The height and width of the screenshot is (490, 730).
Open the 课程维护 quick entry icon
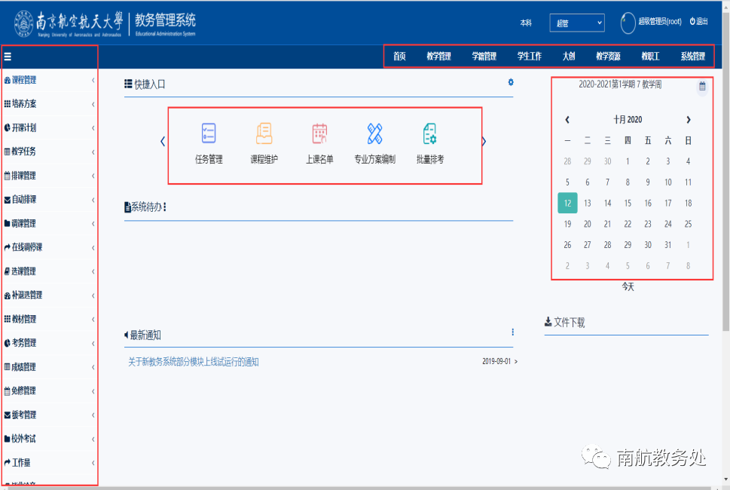tap(264, 134)
